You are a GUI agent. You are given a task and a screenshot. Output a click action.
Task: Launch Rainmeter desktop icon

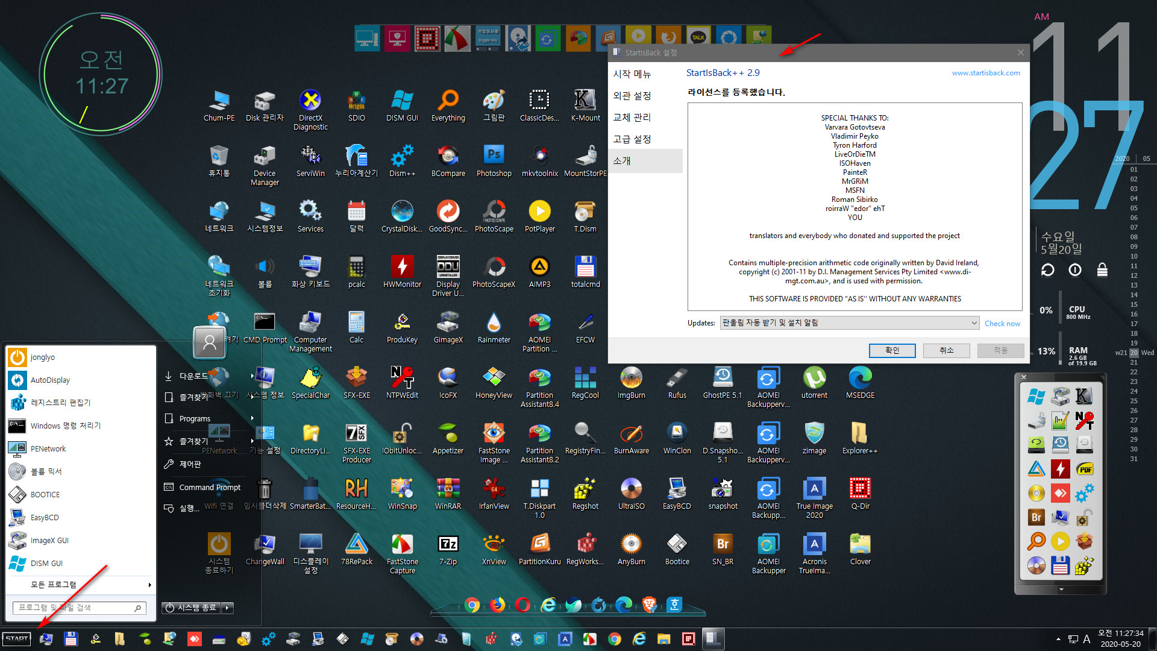click(494, 327)
